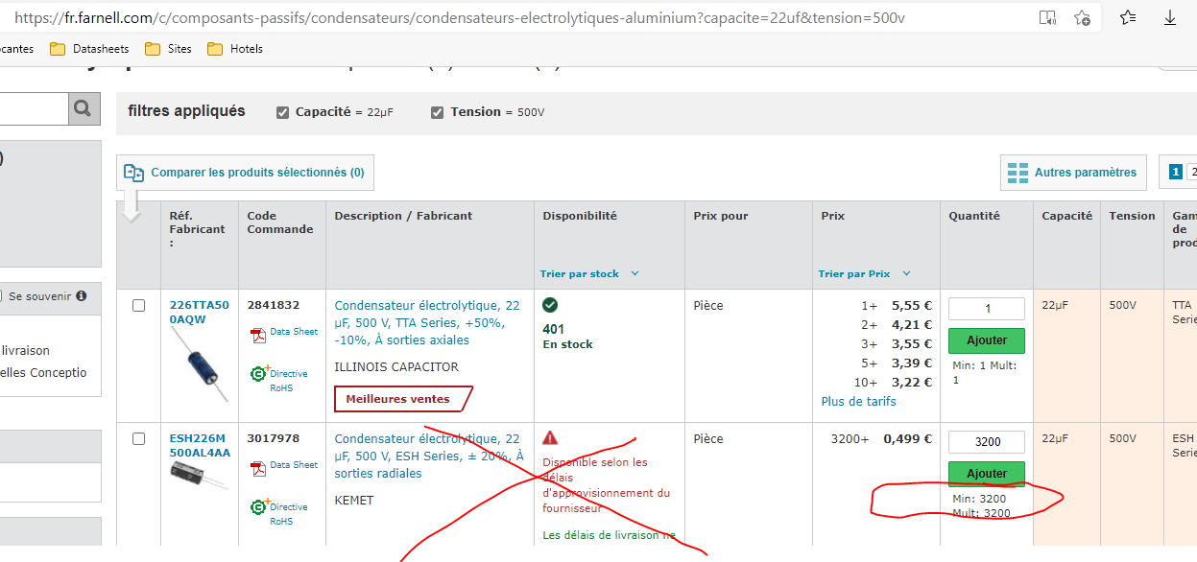The height and width of the screenshot is (562, 1197).
Task: Click the compare products icon
Action: point(133,173)
